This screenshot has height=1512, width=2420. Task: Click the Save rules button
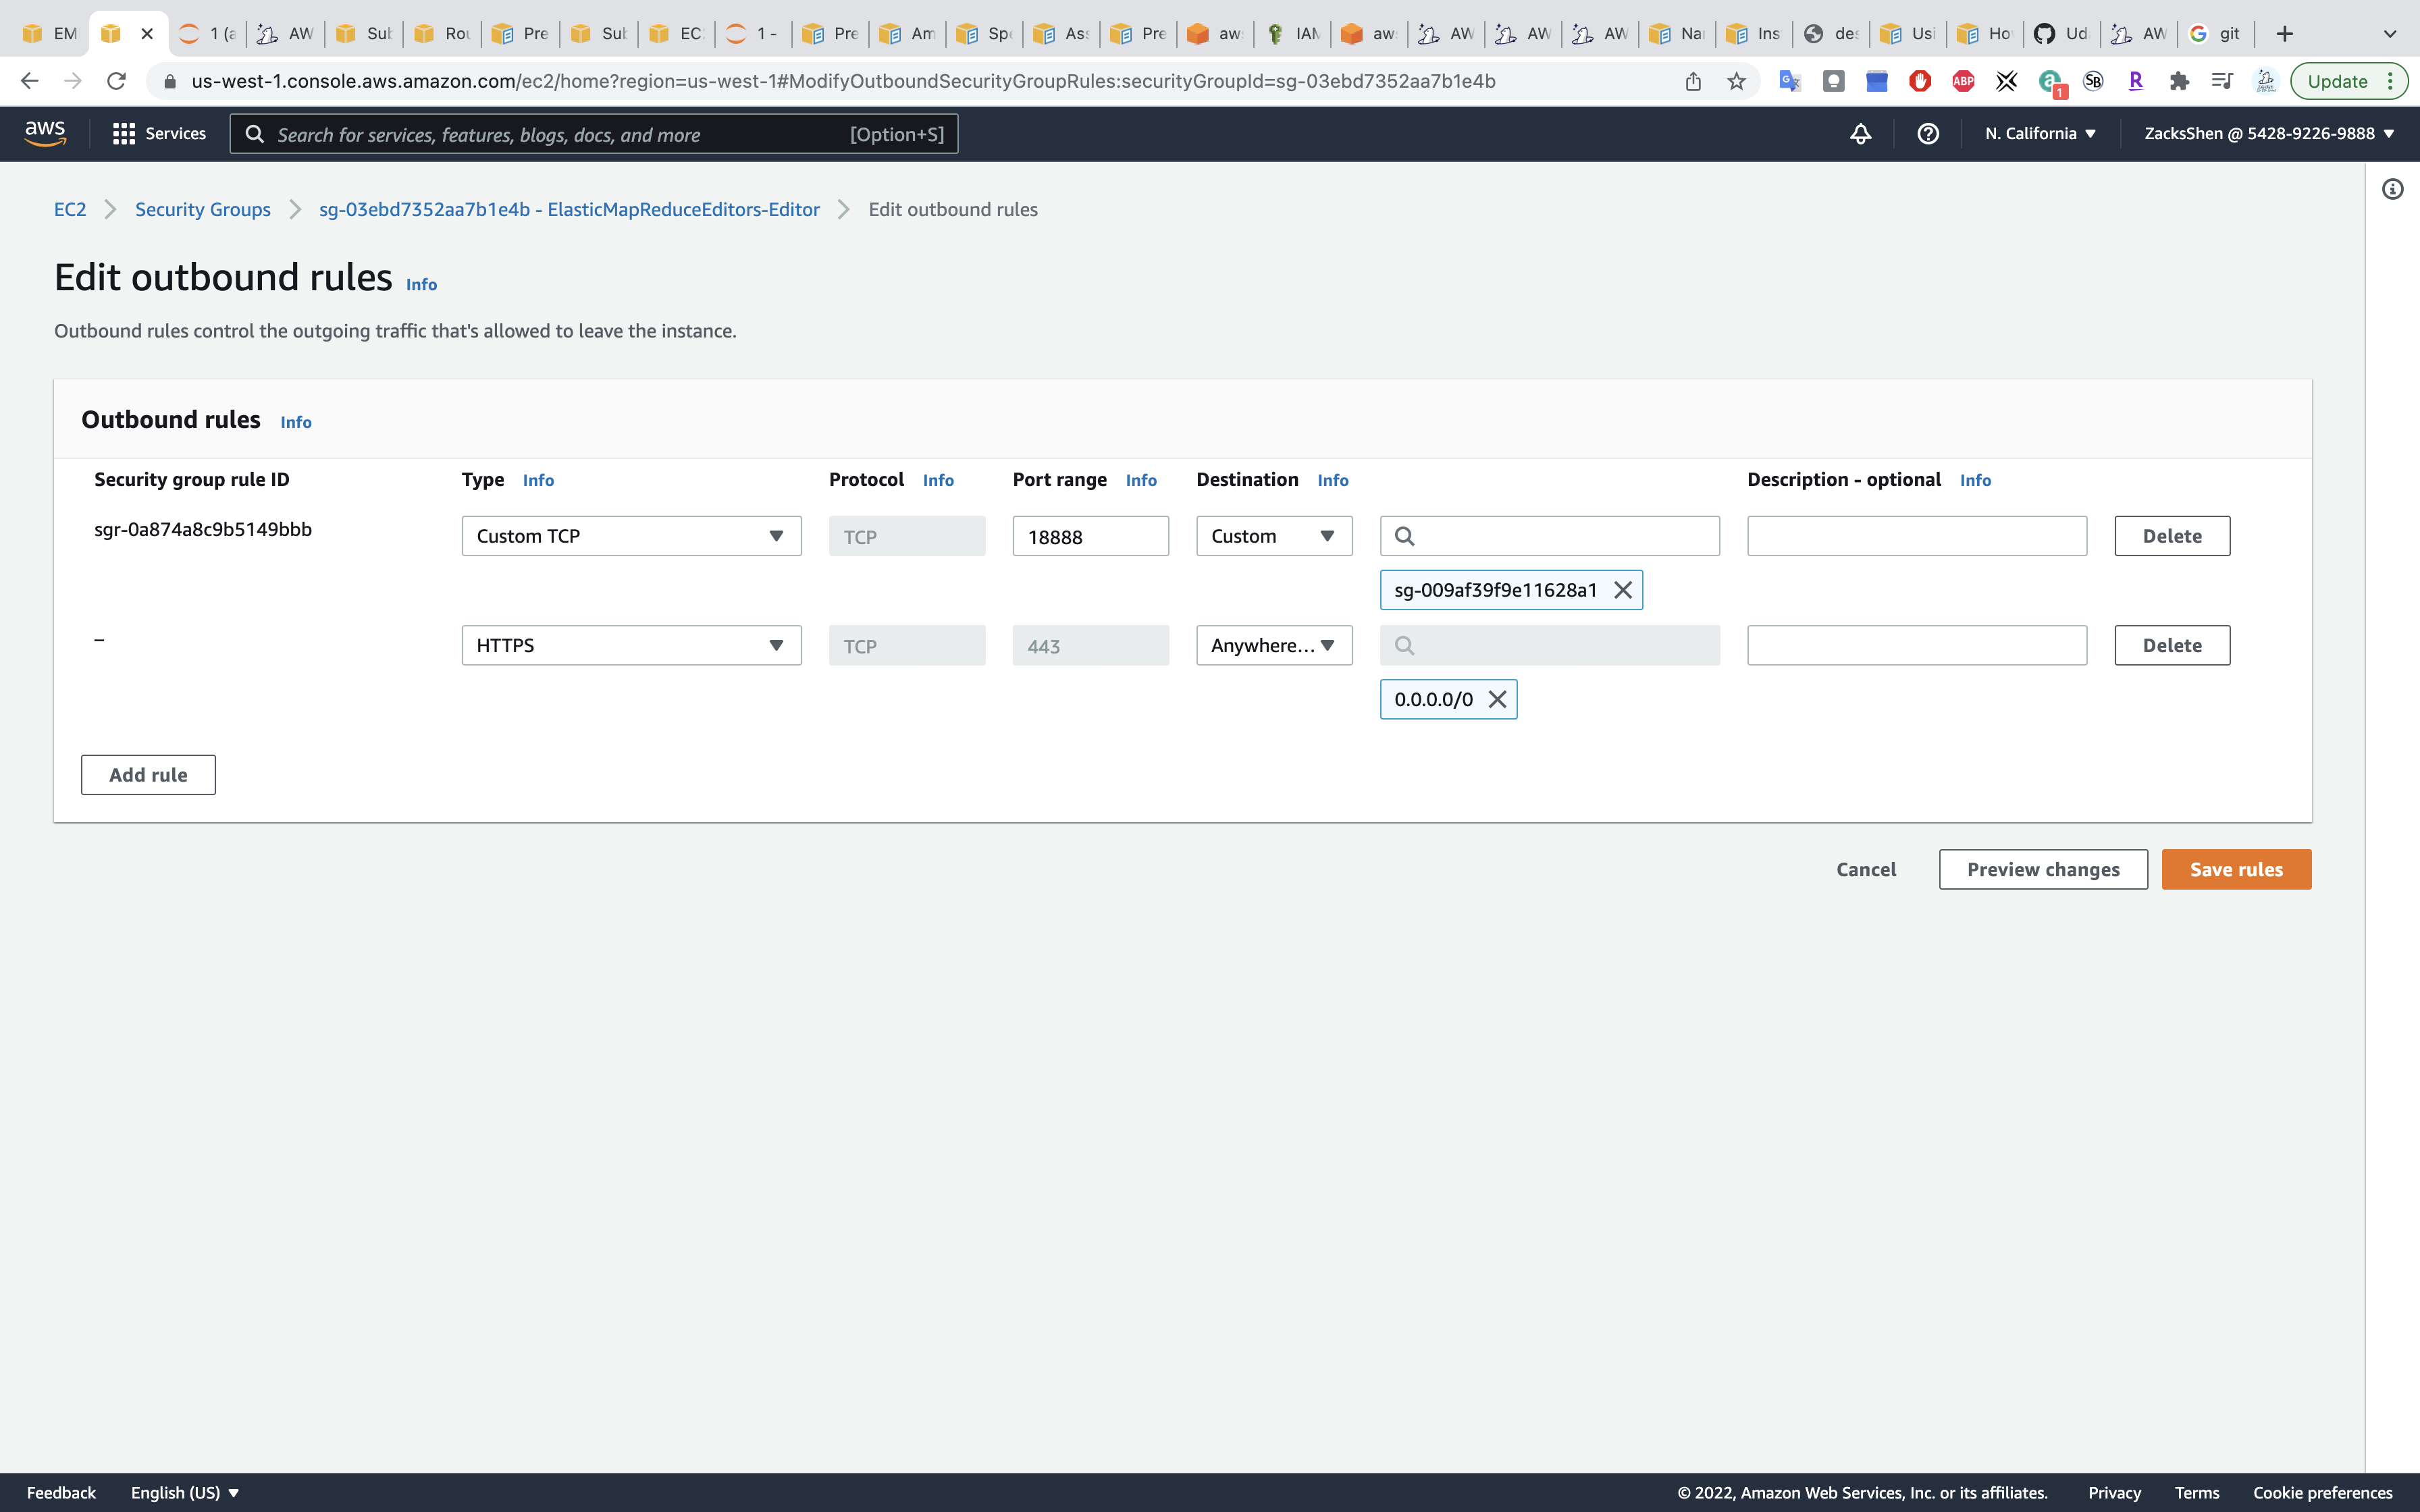tap(2236, 869)
